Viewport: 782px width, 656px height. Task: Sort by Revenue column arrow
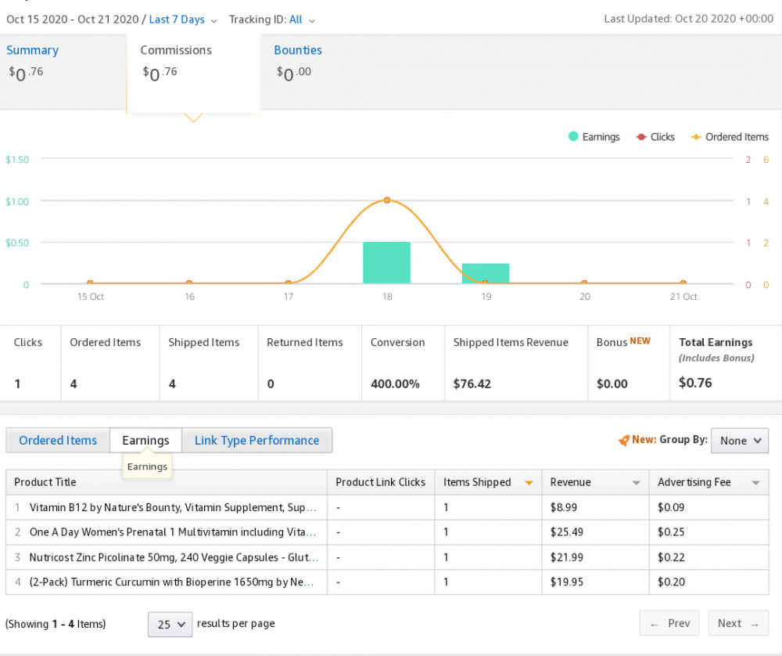[x=637, y=483]
